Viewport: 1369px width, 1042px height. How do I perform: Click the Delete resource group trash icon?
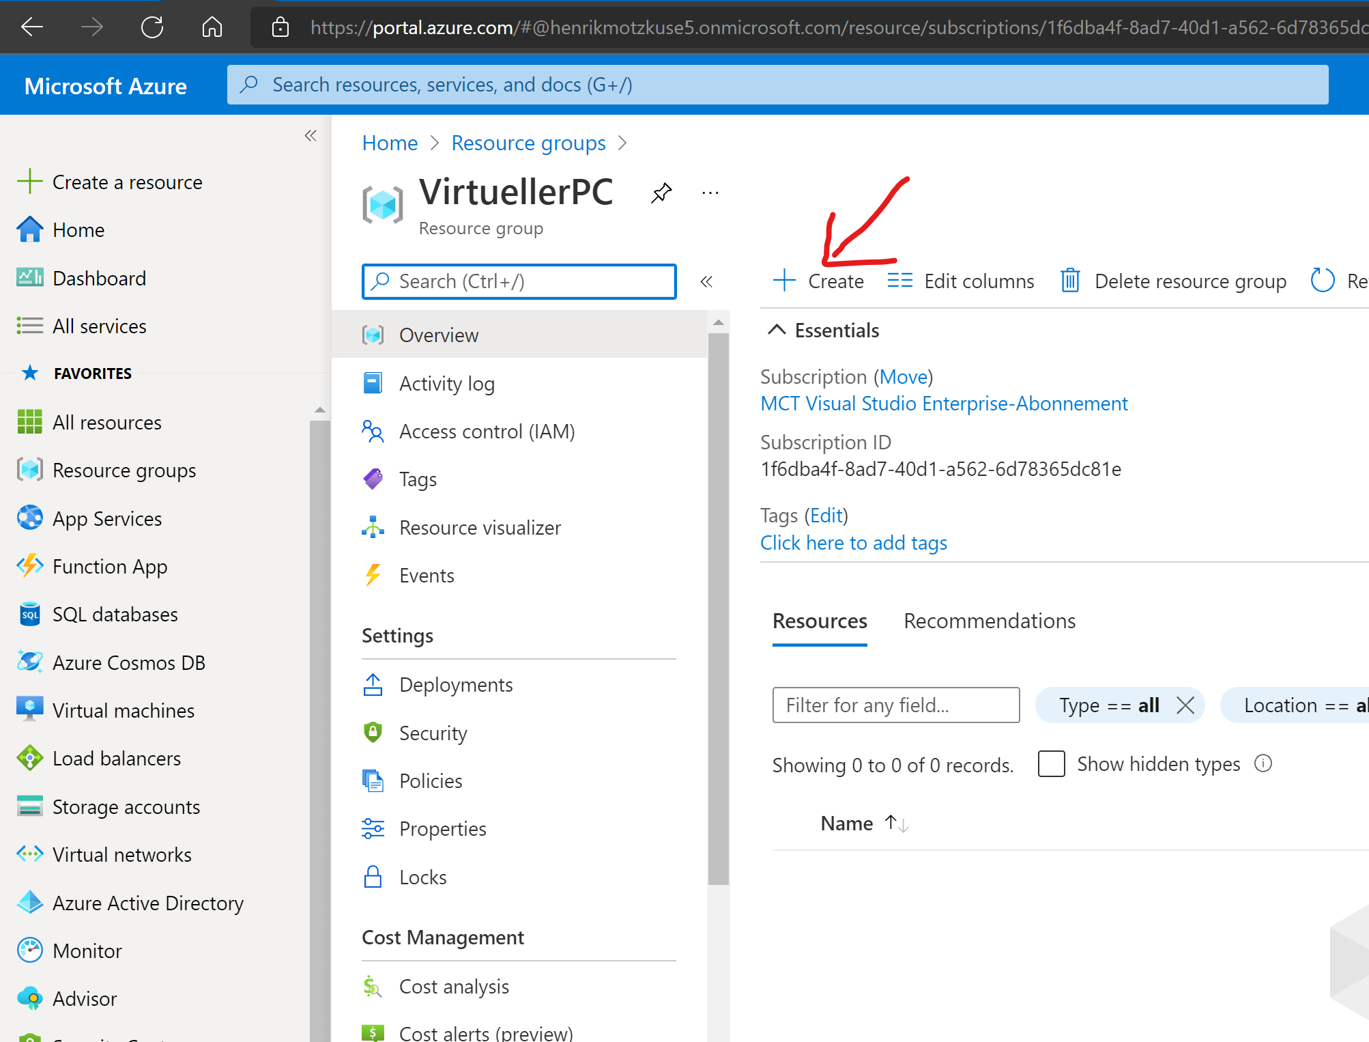[x=1070, y=281]
